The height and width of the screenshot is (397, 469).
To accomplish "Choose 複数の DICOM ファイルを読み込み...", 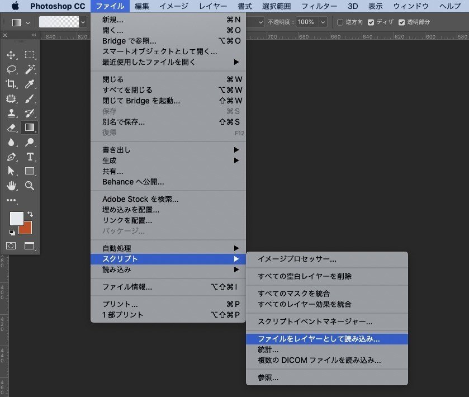I will (326, 360).
